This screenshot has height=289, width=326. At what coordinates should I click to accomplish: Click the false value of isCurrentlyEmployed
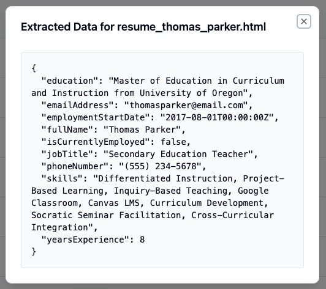pos(173,142)
